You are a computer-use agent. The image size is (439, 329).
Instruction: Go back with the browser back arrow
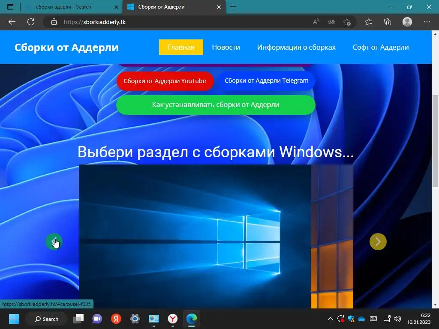[12, 22]
